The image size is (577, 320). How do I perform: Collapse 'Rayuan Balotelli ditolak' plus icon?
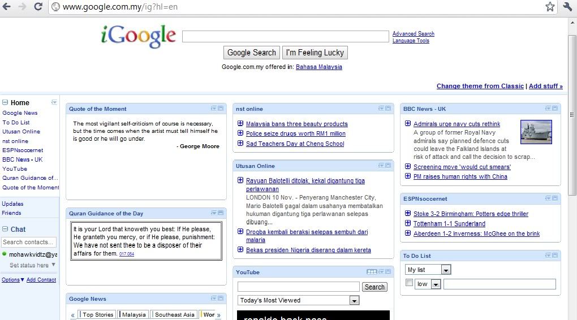click(x=240, y=180)
